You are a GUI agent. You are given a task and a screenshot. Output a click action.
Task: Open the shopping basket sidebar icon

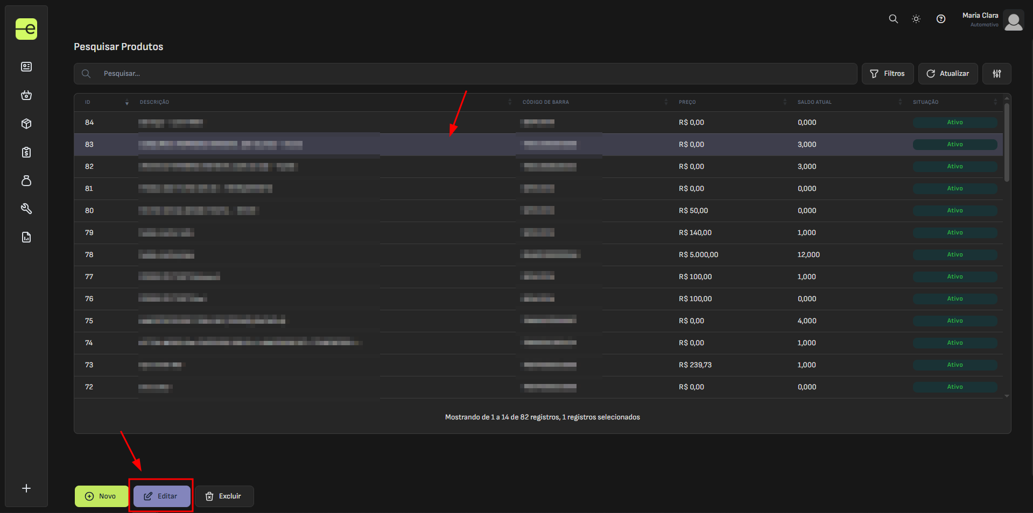click(x=26, y=95)
